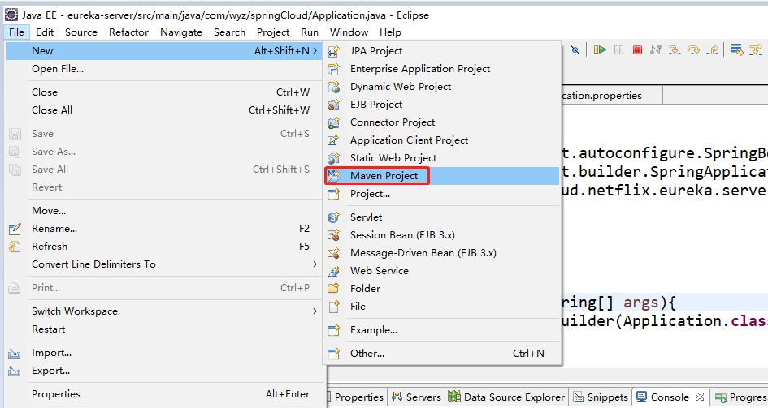This screenshot has height=408, width=768.
Task: Select Maven Project from New submenu
Action: click(440, 176)
